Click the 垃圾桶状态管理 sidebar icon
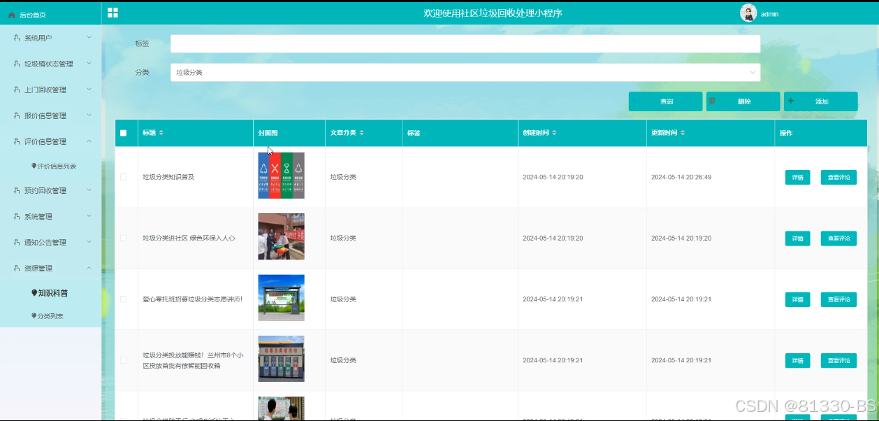 click(x=17, y=64)
